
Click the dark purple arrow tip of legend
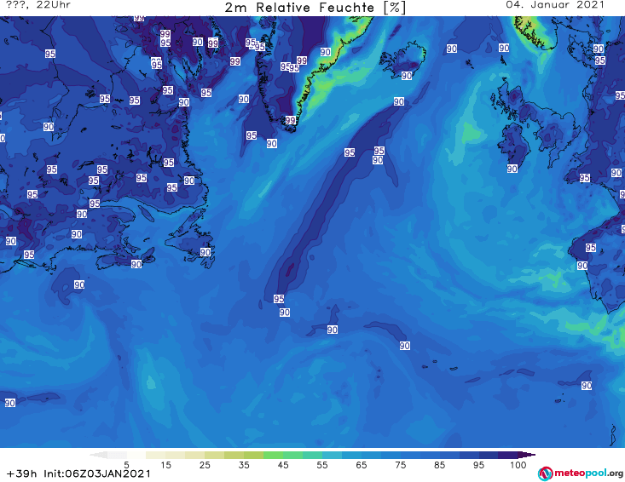point(529,455)
